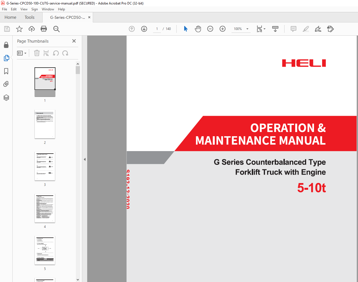
Task: Select page 2 thumbnail
Action: click(45, 124)
